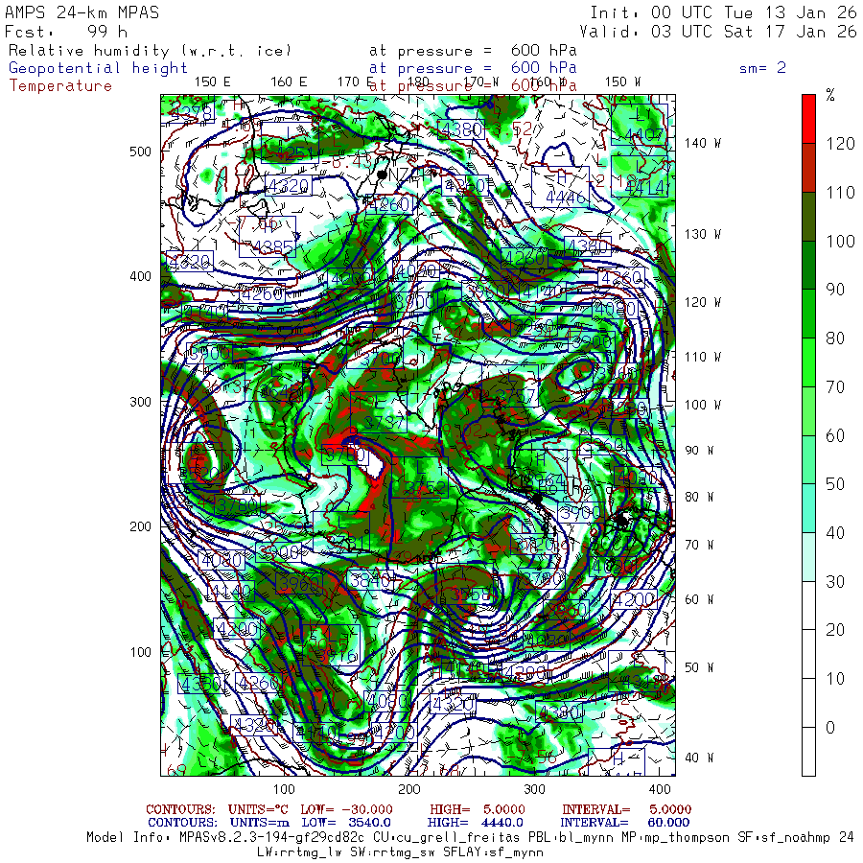
Task: Click the red 'INTERVAL= 5.0000' legend text
Action: point(626,809)
